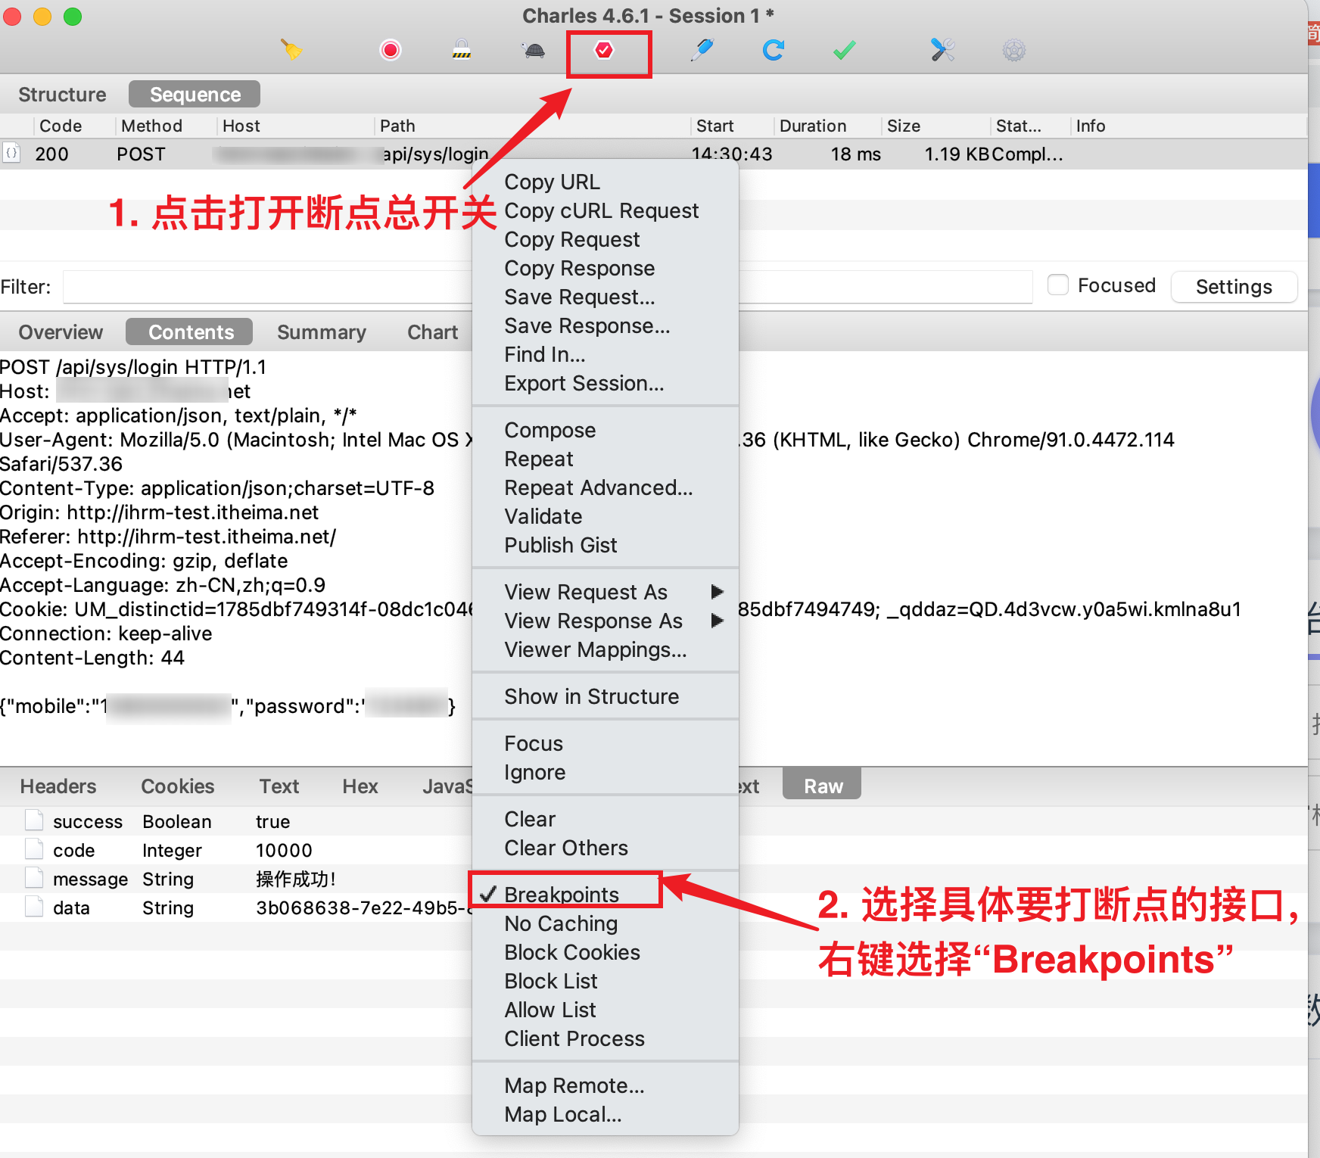Toggle the red record button
1320x1158 pixels.
point(391,50)
